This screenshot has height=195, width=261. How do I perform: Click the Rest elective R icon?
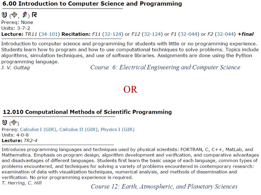pyautogui.click(x=34, y=15)
